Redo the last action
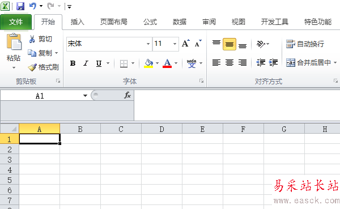The width and height of the screenshot is (340, 209). point(50,6)
